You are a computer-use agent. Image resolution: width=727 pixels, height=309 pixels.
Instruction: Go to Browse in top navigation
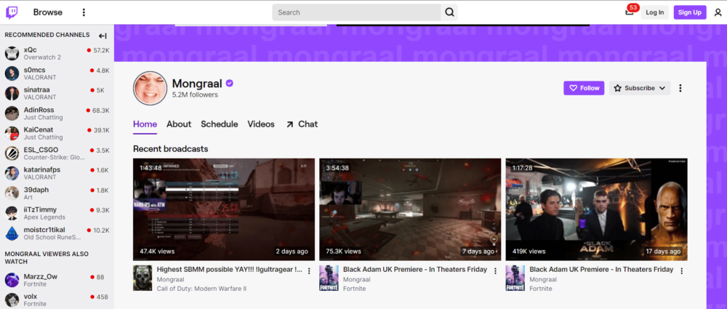click(x=48, y=12)
